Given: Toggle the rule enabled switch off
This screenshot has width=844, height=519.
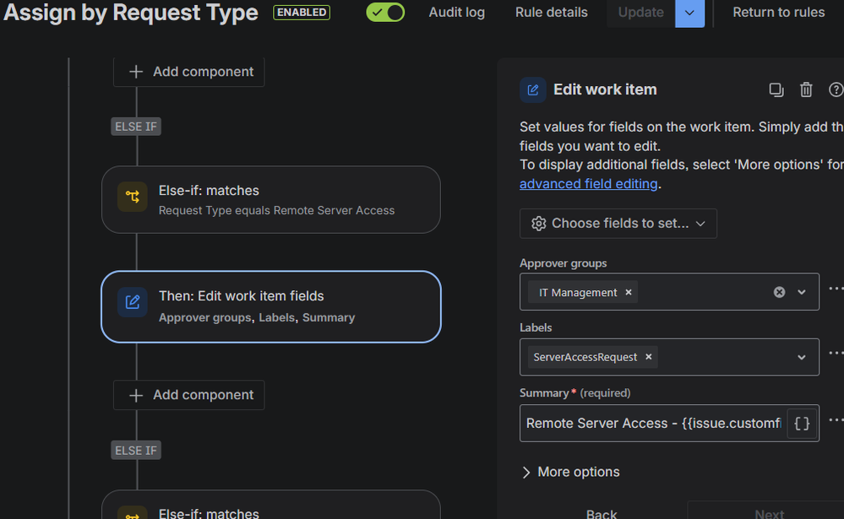Looking at the screenshot, I should point(385,13).
